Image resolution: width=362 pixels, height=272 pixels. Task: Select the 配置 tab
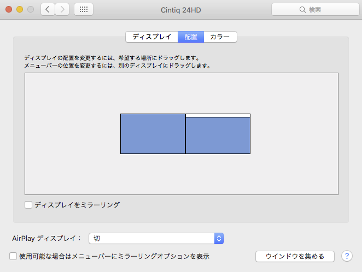click(191, 37)
